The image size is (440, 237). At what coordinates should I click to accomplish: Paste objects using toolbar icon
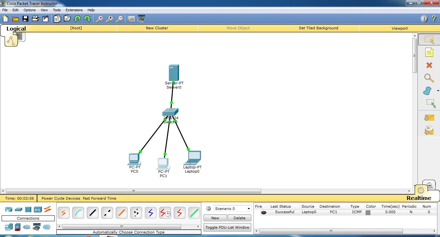pyautogui.click(x=67, y=19)
